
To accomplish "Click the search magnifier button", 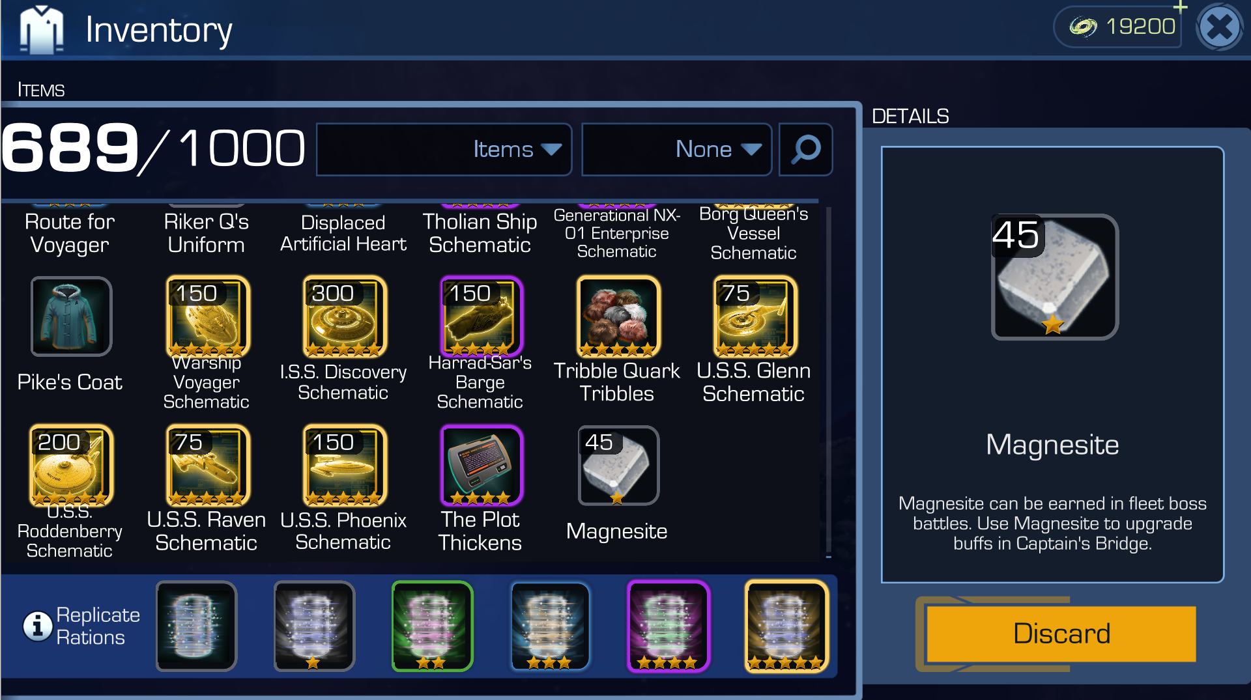I will click(806, 150).
